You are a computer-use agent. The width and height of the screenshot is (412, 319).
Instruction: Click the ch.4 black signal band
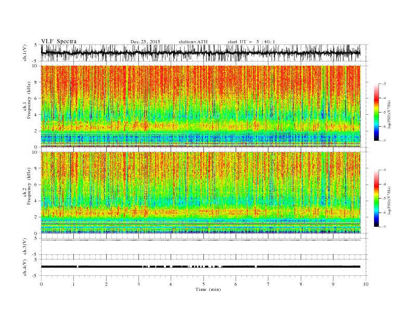200,267
